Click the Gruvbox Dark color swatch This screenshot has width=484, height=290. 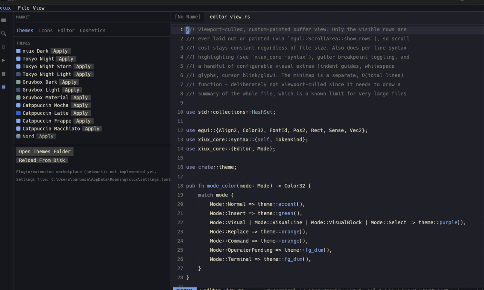pyautogui.click(x=18, y=82)
